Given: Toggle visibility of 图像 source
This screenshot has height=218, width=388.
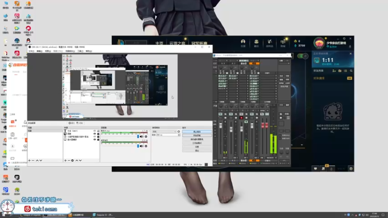Looking at the screenshot, I should click(95, 134).
